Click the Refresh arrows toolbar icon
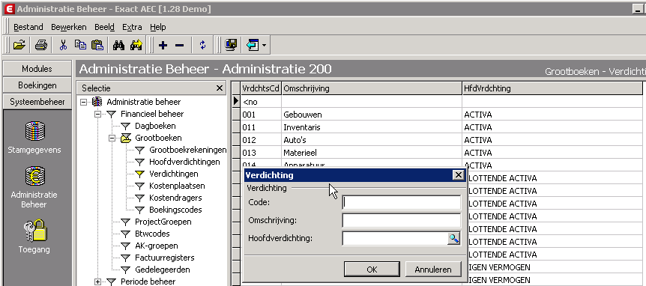The image size is (646, 286). [202, 44]
